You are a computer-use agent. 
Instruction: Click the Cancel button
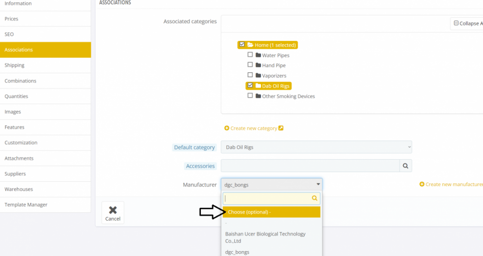pyautogui.click(x=113, y=213)
